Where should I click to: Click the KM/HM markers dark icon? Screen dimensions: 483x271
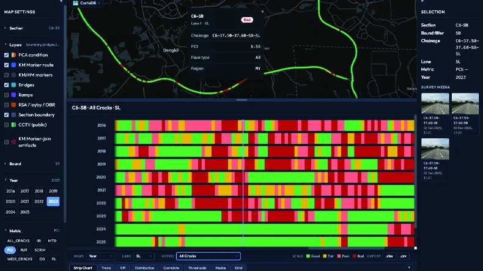point(13,75)
